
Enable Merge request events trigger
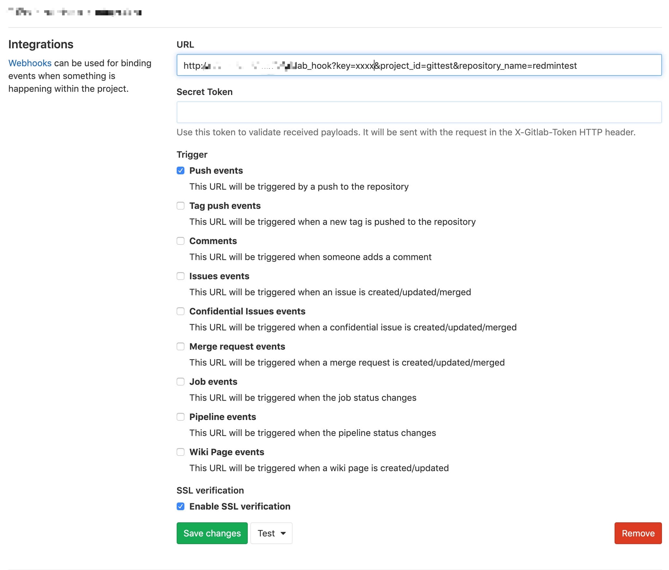181,346
